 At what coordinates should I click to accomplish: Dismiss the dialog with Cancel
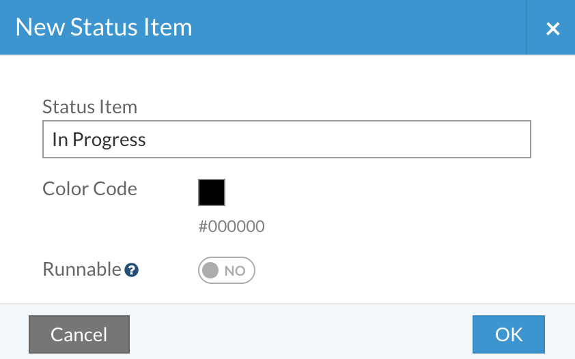pos(79,334)
